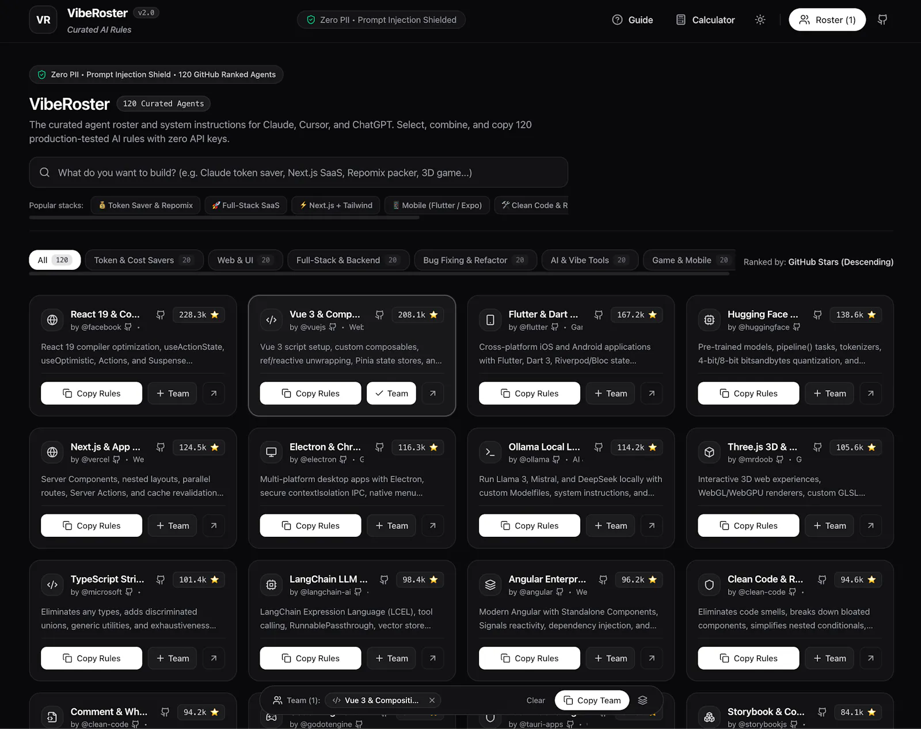This screenshot has width=921, height=729.
Task: Open GitHub icon beside React 19 title
Action: [161, 315]
